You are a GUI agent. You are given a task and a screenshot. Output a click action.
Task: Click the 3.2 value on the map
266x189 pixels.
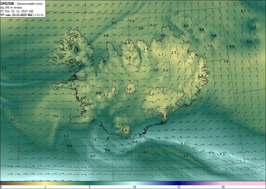pos(56,116)
